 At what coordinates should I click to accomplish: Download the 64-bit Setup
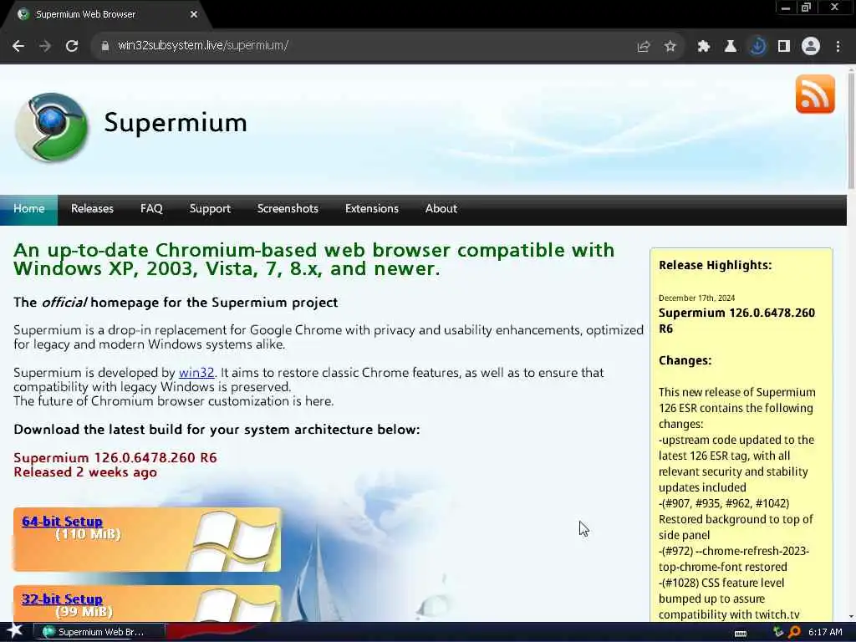pyautogui.click(x=62, y=522)
